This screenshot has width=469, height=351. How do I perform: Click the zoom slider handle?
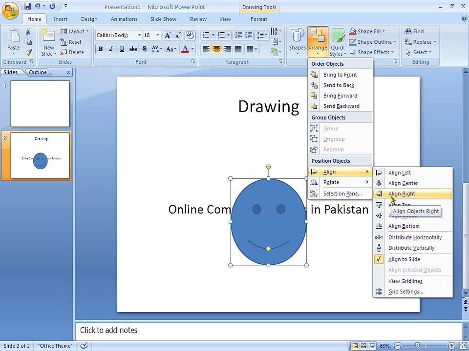pyautogui.click(x=418, y=346)
